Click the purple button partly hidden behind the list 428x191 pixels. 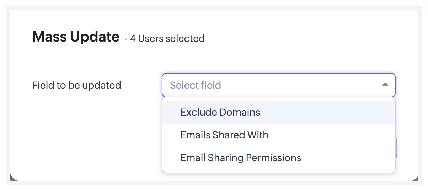(396, 148)
